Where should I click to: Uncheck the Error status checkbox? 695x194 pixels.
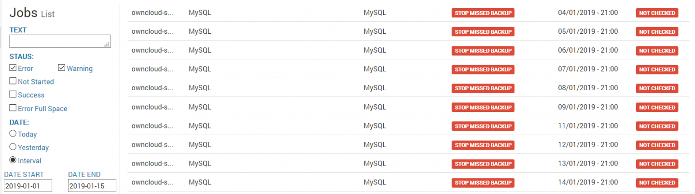coord(13,68)
